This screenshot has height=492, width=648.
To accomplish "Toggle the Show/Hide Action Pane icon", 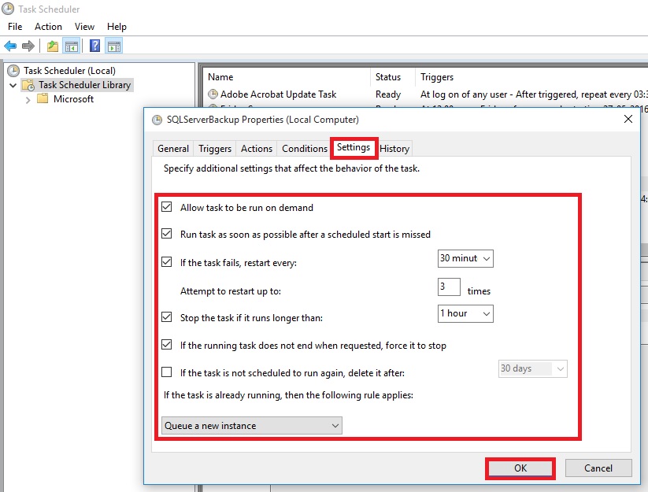I will (x=113, y=46).
